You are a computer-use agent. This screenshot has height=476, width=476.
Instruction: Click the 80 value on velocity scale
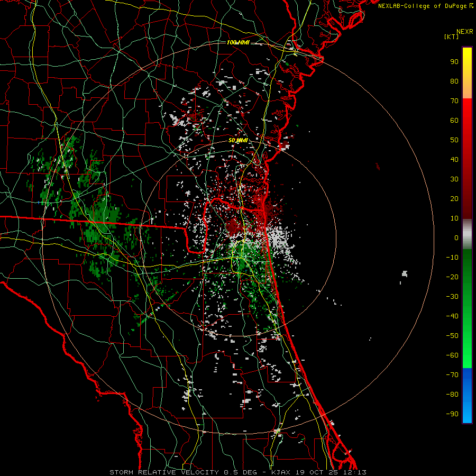(x=454, y=81)
